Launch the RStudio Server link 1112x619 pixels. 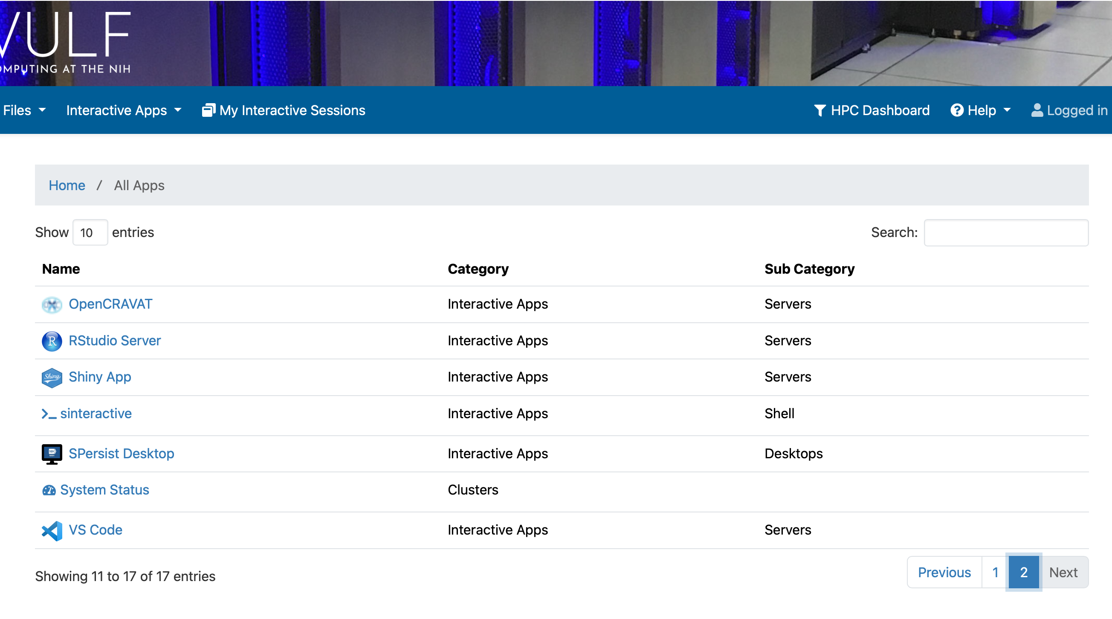(115, 341)
